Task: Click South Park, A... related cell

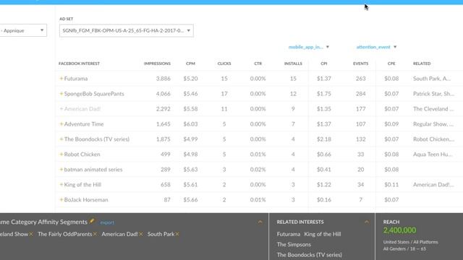Action: (432, 79)
